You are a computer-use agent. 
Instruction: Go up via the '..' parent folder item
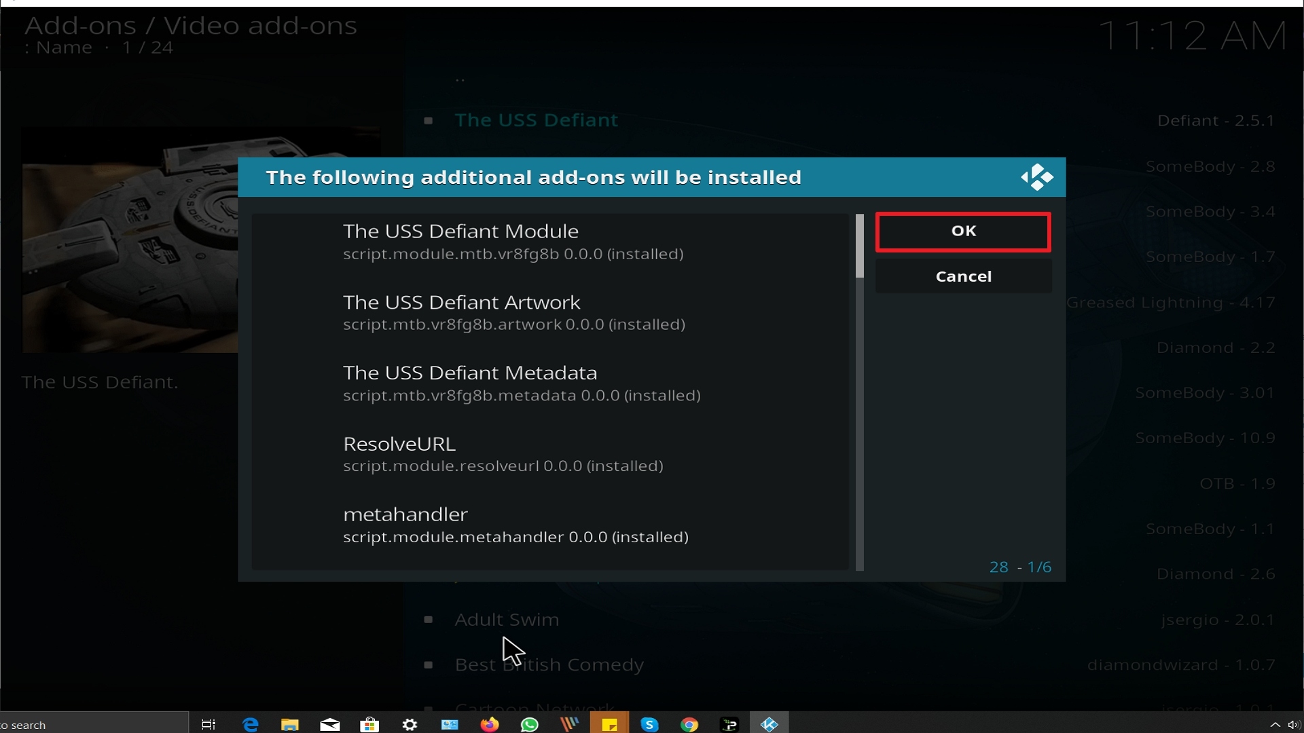click(x=460, y=79)
